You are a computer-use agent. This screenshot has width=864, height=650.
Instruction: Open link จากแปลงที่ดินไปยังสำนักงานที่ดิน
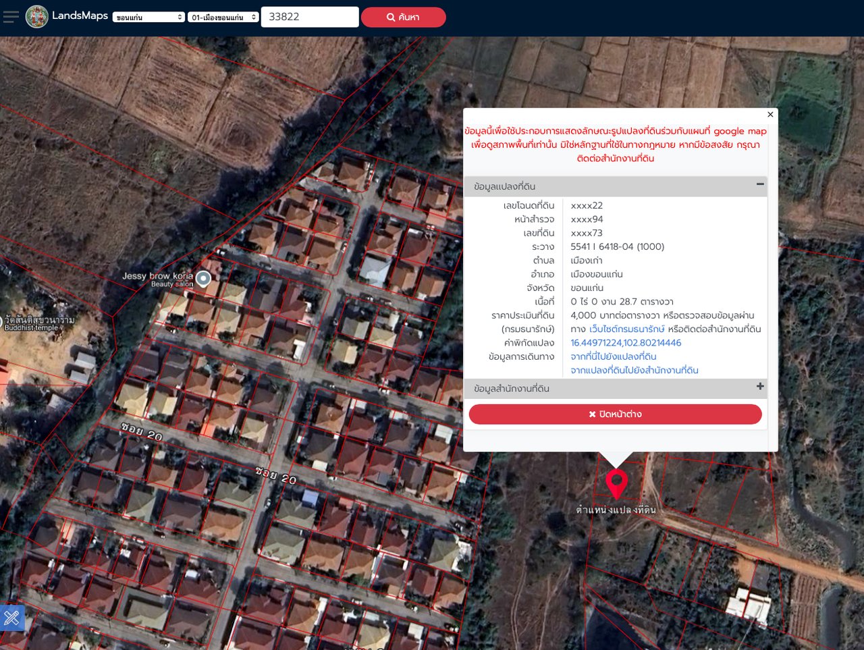tap(634, 371)
